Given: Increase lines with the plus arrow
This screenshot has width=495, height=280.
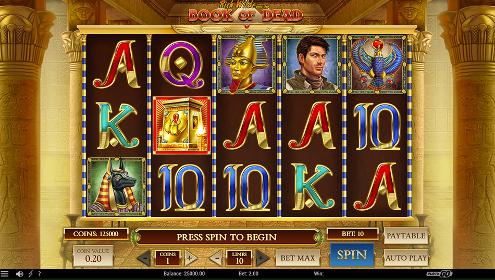Looking at the screenshot, I should tap(262, 258).
